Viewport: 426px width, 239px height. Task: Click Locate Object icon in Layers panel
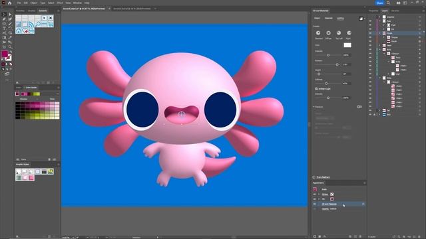pos(399,236)
